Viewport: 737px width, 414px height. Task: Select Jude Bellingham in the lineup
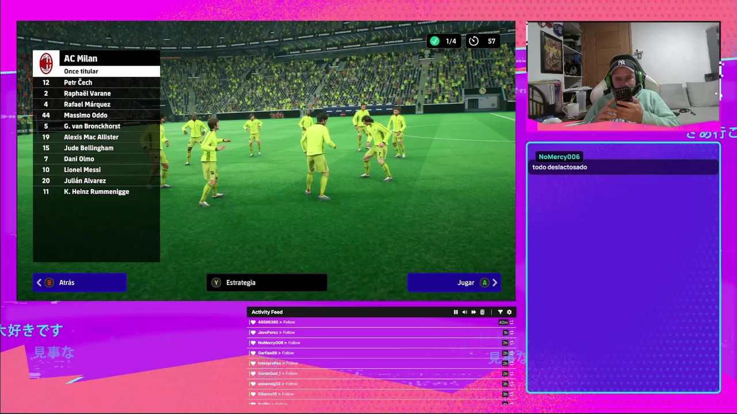[x=96, y=148]
